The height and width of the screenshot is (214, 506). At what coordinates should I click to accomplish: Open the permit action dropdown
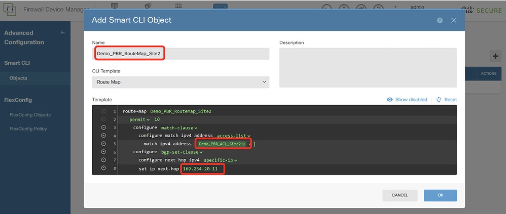pos(139,119)
